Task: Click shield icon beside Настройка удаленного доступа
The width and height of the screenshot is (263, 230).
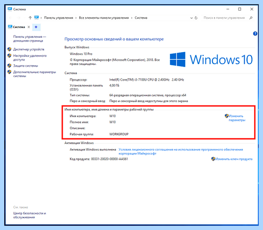Action: click(x=9, y=56)
